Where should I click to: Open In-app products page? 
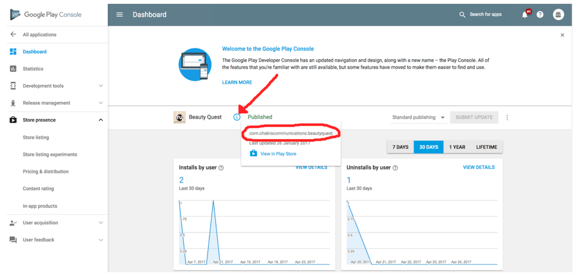(x=40, y=206)
